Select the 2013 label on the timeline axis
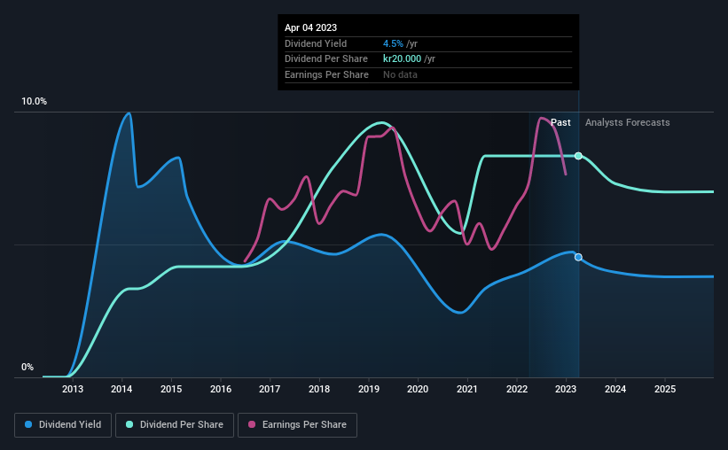The width and height of the screenshot is (728, 450). (73, 389)
